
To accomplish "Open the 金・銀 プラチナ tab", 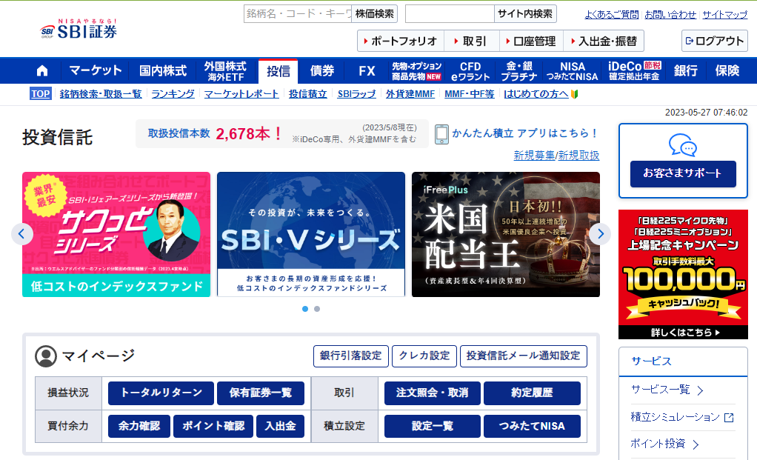I will 519,71.
